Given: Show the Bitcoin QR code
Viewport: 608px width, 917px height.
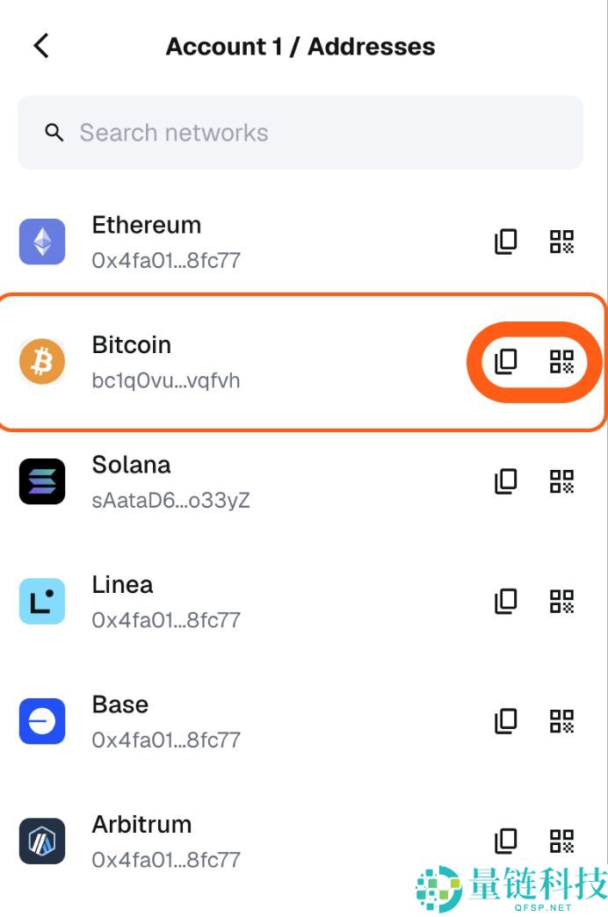Looking at the screenshot, I should coord(562,361).
